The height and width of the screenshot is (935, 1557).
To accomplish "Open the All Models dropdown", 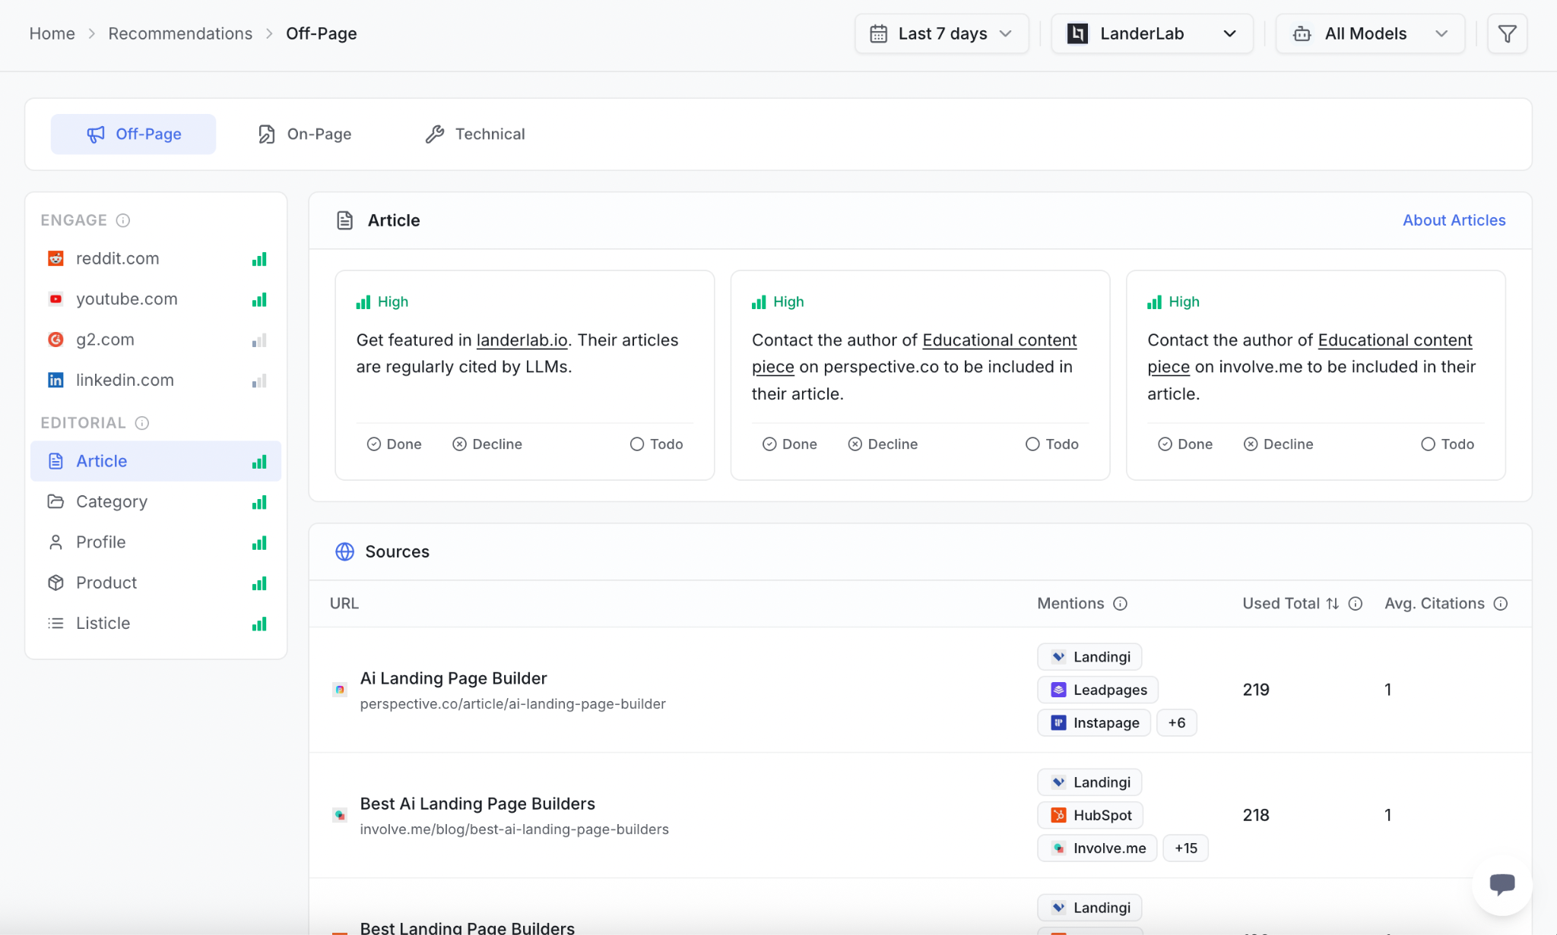I will 1370,33.
